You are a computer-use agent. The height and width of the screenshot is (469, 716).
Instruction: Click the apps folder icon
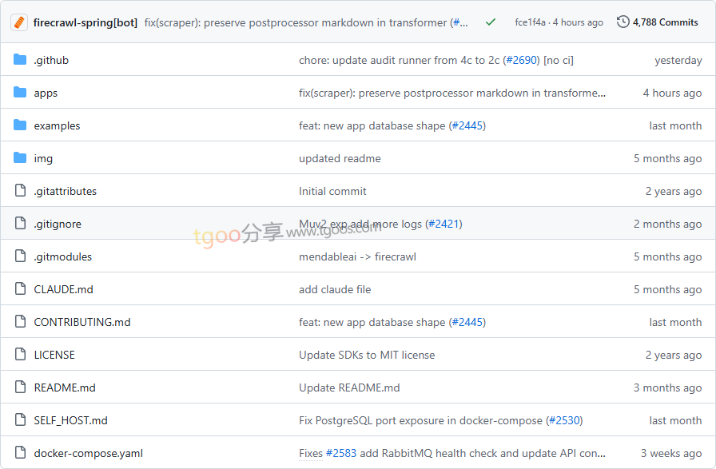click(20, 93)
